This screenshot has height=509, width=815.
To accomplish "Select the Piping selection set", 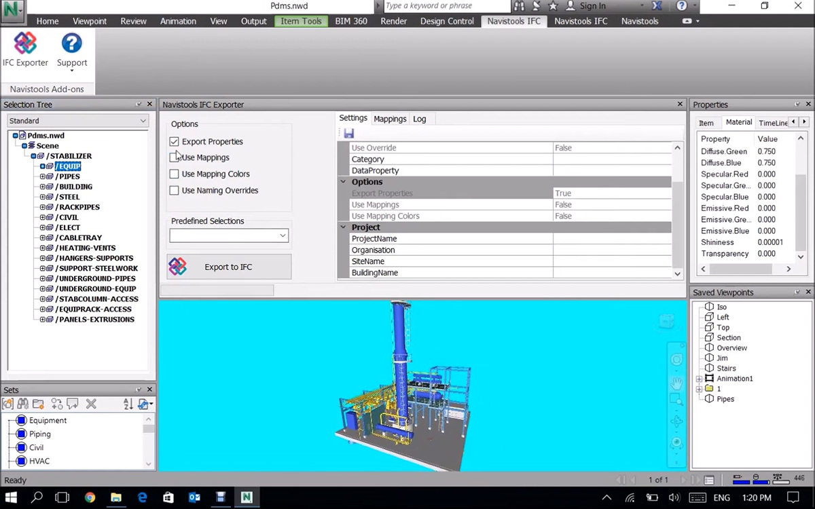I will point(40,434).
